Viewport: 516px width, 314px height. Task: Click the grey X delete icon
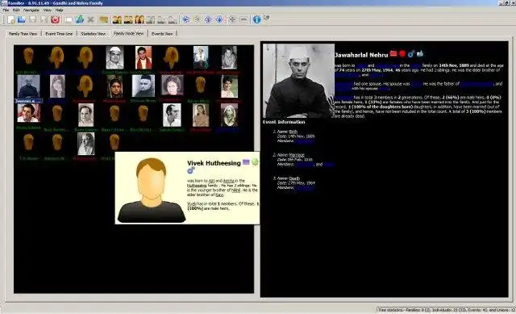point(90,19)
